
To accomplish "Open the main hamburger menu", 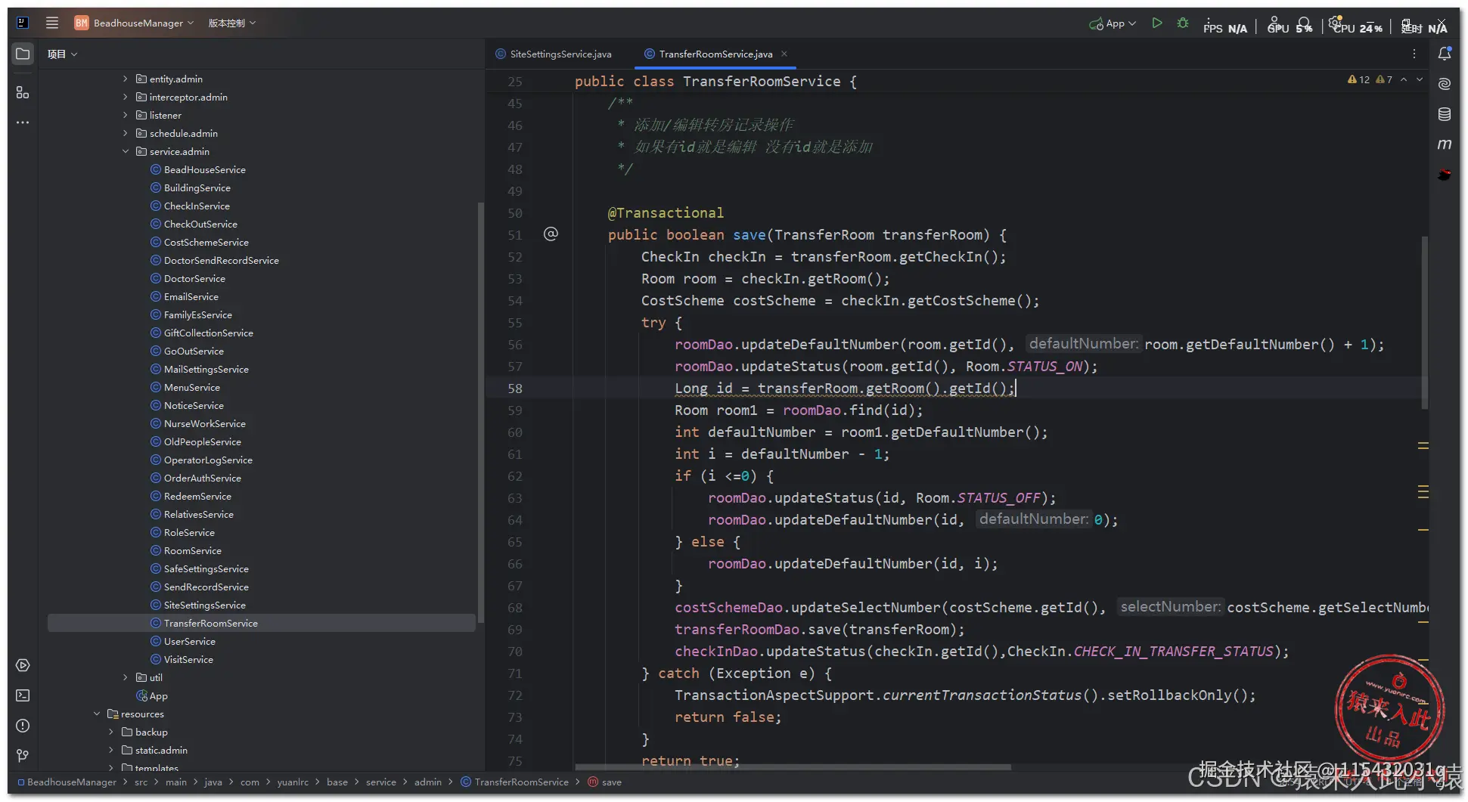I will (x=52, y=23).
